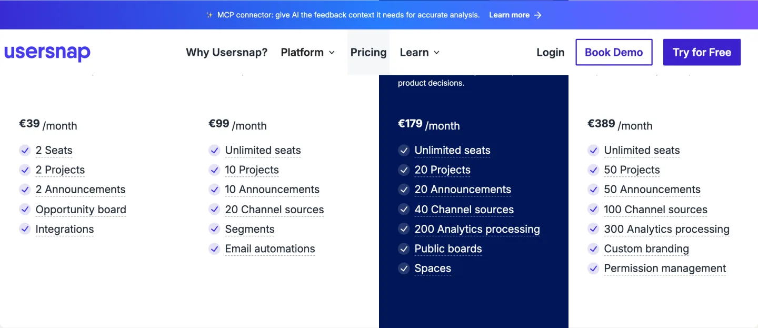The image size is (758, 328).
Task: Click checkmark icon beside Public boards
Action: click(x=404, y=249)
